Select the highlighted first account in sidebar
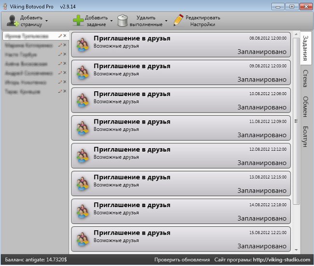The image size is (314, 266). pyautogui.click(x=36, y=36)
